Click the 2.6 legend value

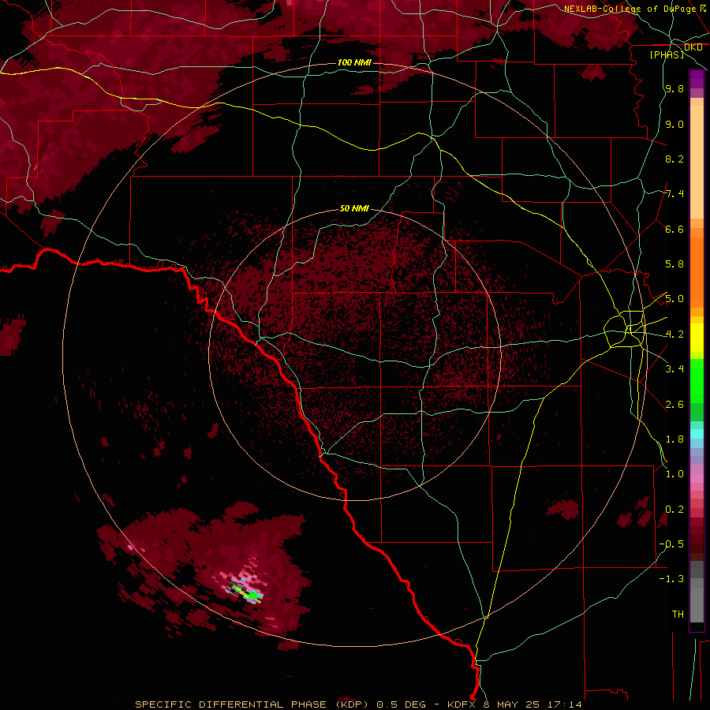click(674, 404)
